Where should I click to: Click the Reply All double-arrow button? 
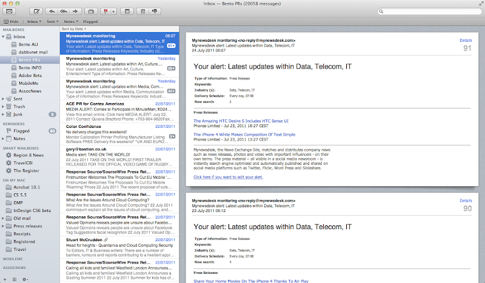tap(64, 12)
